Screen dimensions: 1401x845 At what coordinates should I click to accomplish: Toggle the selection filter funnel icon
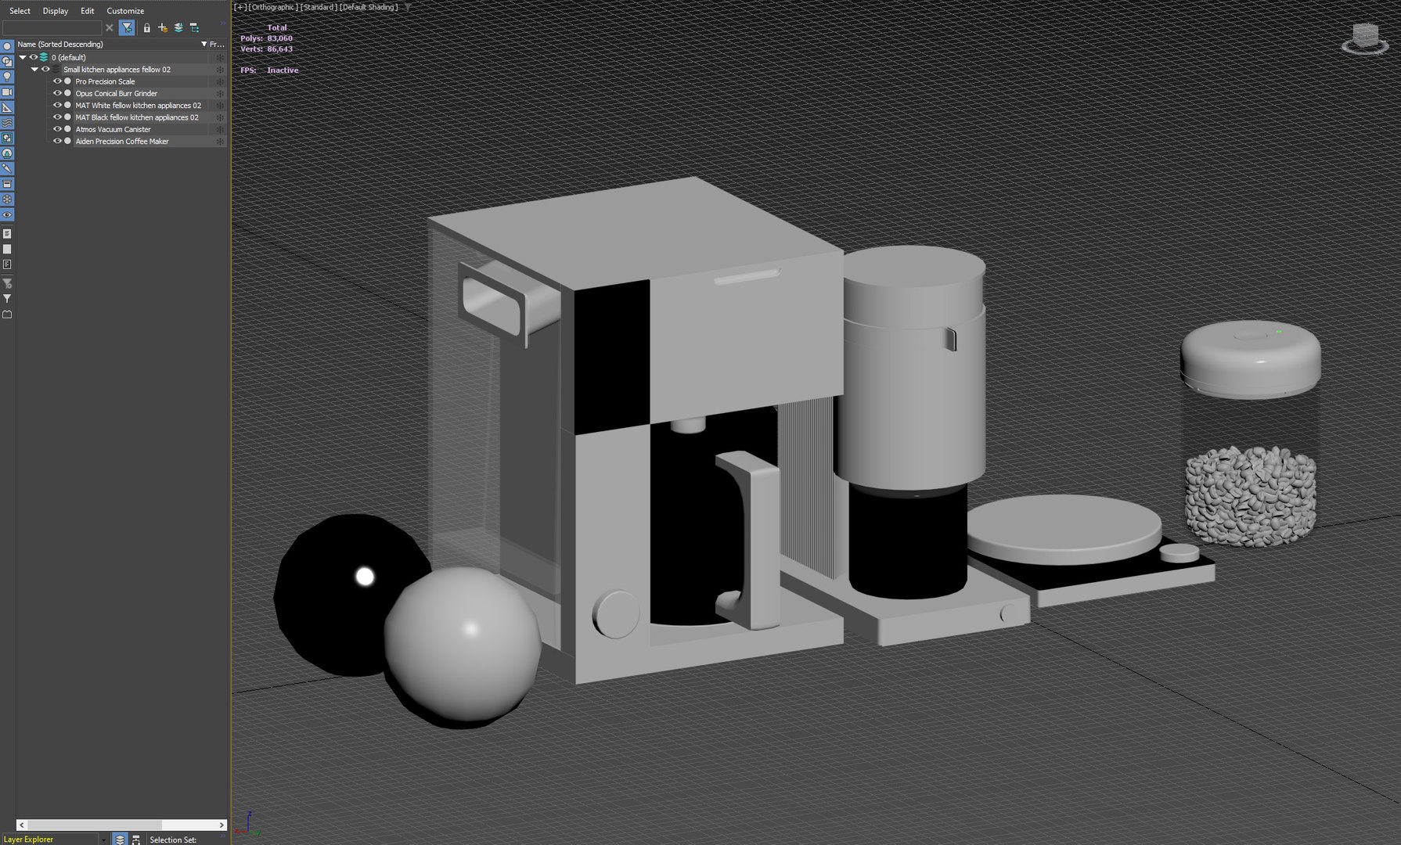(127, 27)
